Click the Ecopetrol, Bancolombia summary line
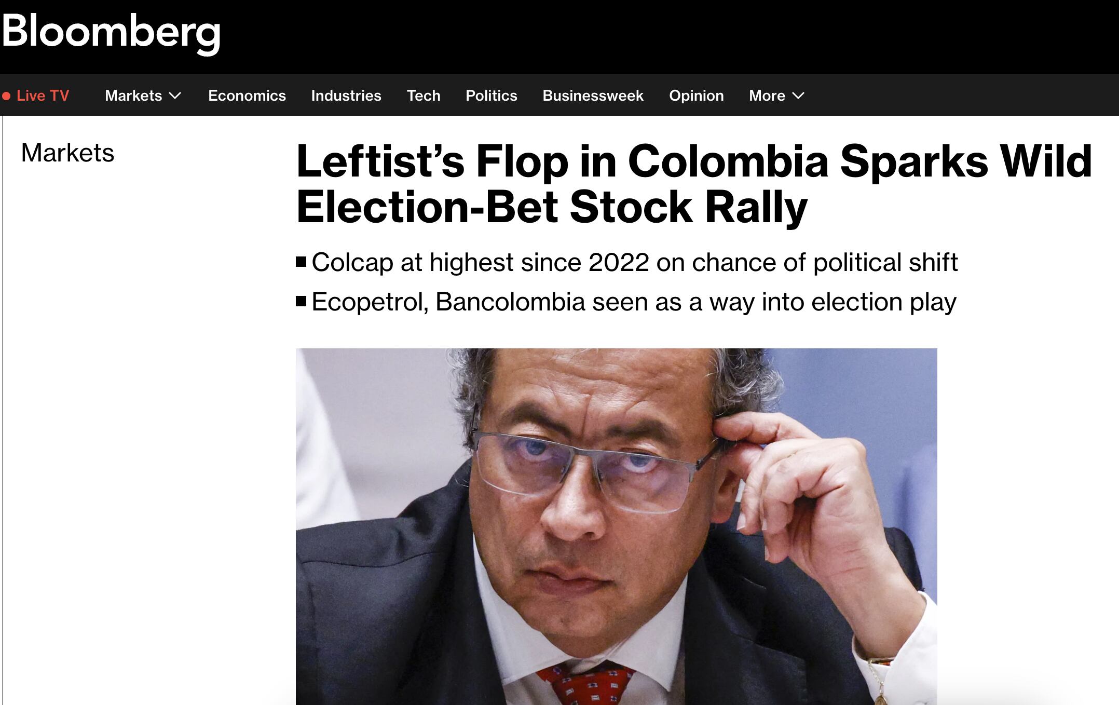This screenshot has width=1119, height=705. (x=634, y=302)
